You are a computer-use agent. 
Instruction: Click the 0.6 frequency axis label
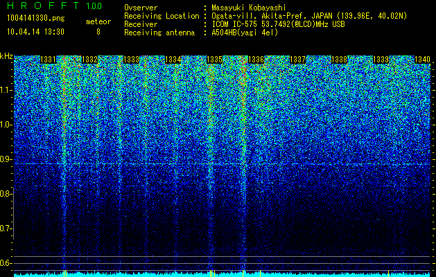tap(6, 263)
